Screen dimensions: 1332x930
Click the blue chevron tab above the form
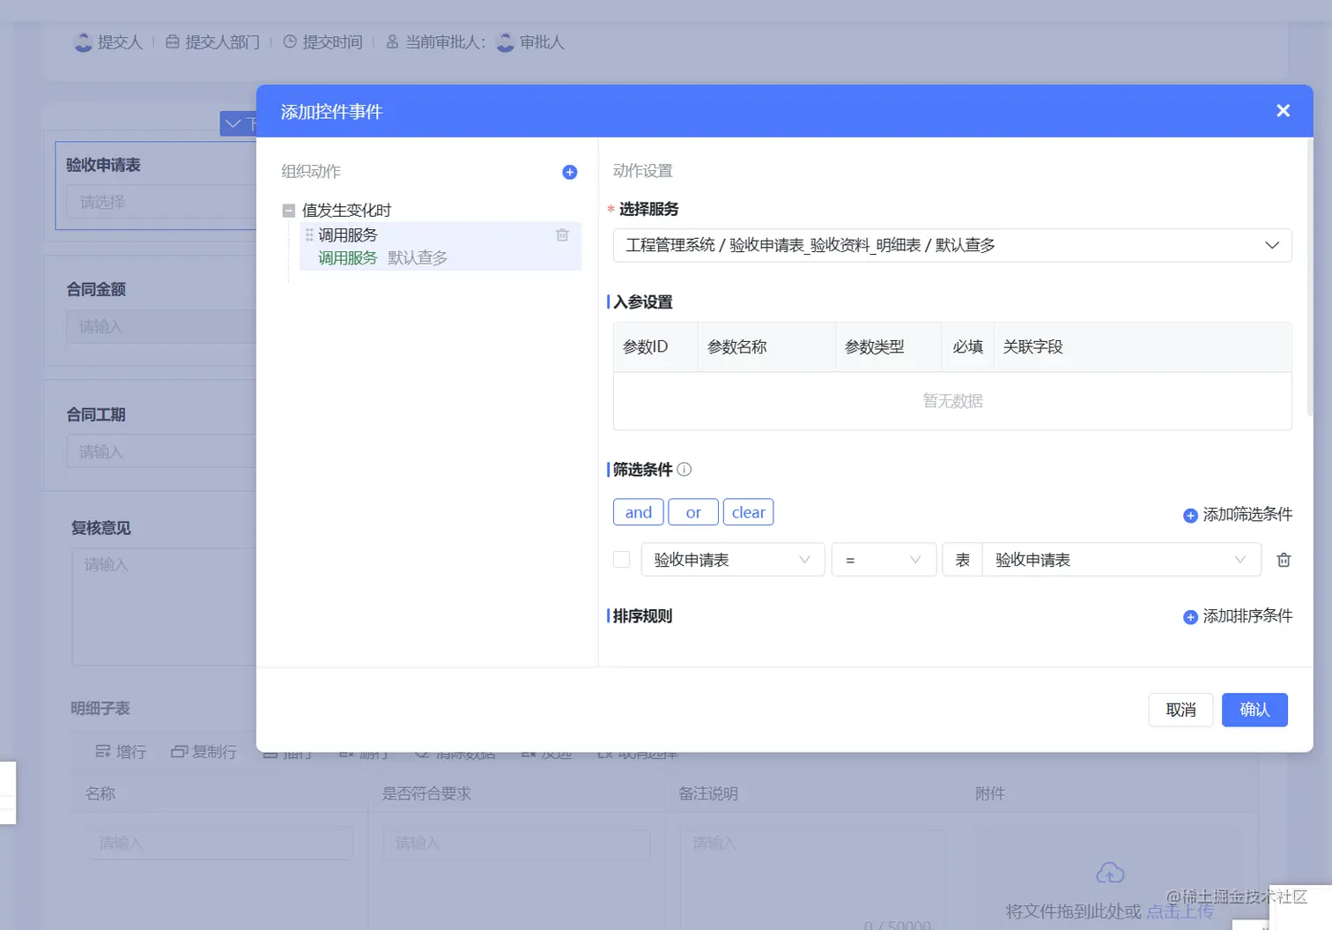[x=238, y=123]
